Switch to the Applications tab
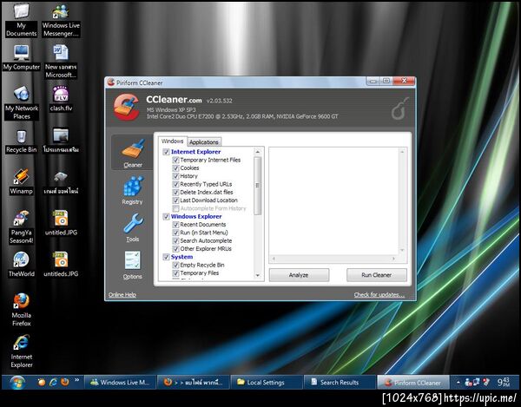Viewport: 521px width, 407px height. click(x=204, y=142)
